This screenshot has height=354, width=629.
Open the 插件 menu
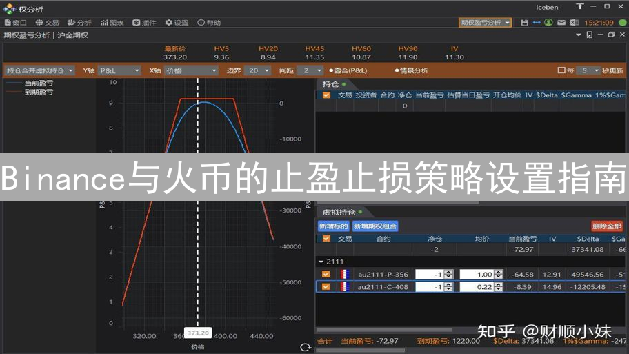pos(144,23)
